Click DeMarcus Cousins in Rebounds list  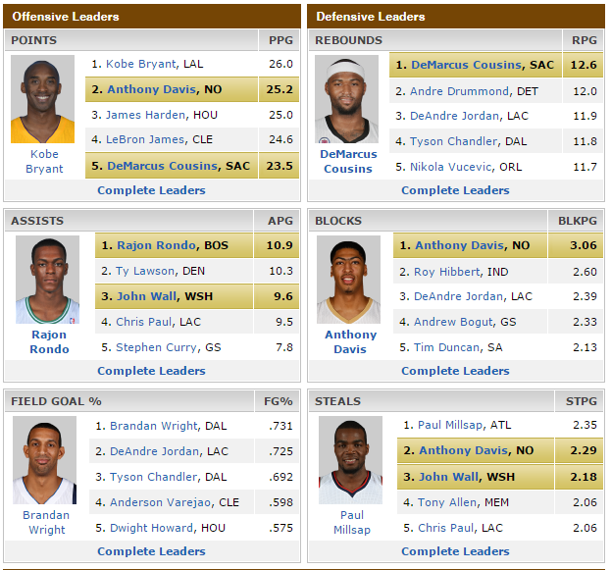tap(467, 65)
